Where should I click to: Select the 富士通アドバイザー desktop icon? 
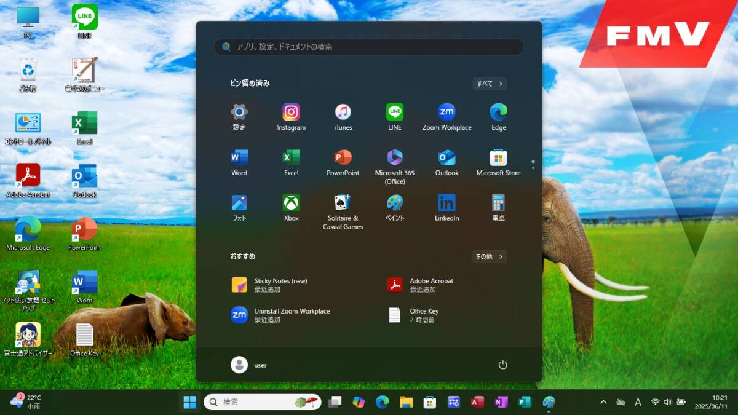point(28,339)
